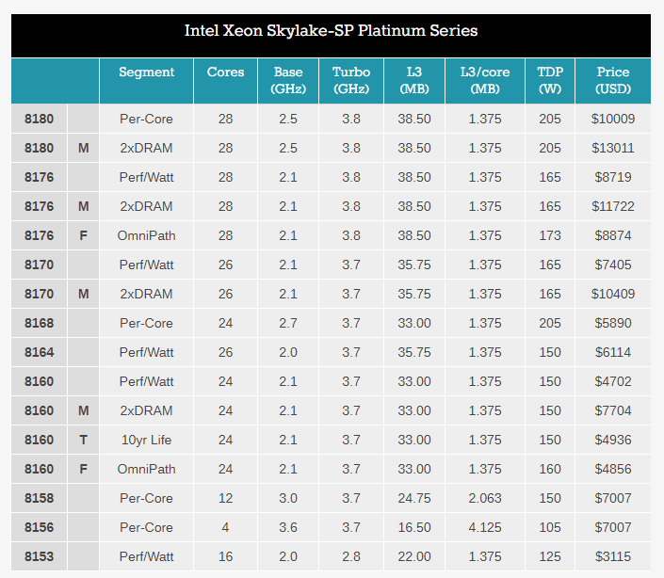Select the Base (GHz) column header
This screenshot has width=664, height=578.
[x=288, y=81]
